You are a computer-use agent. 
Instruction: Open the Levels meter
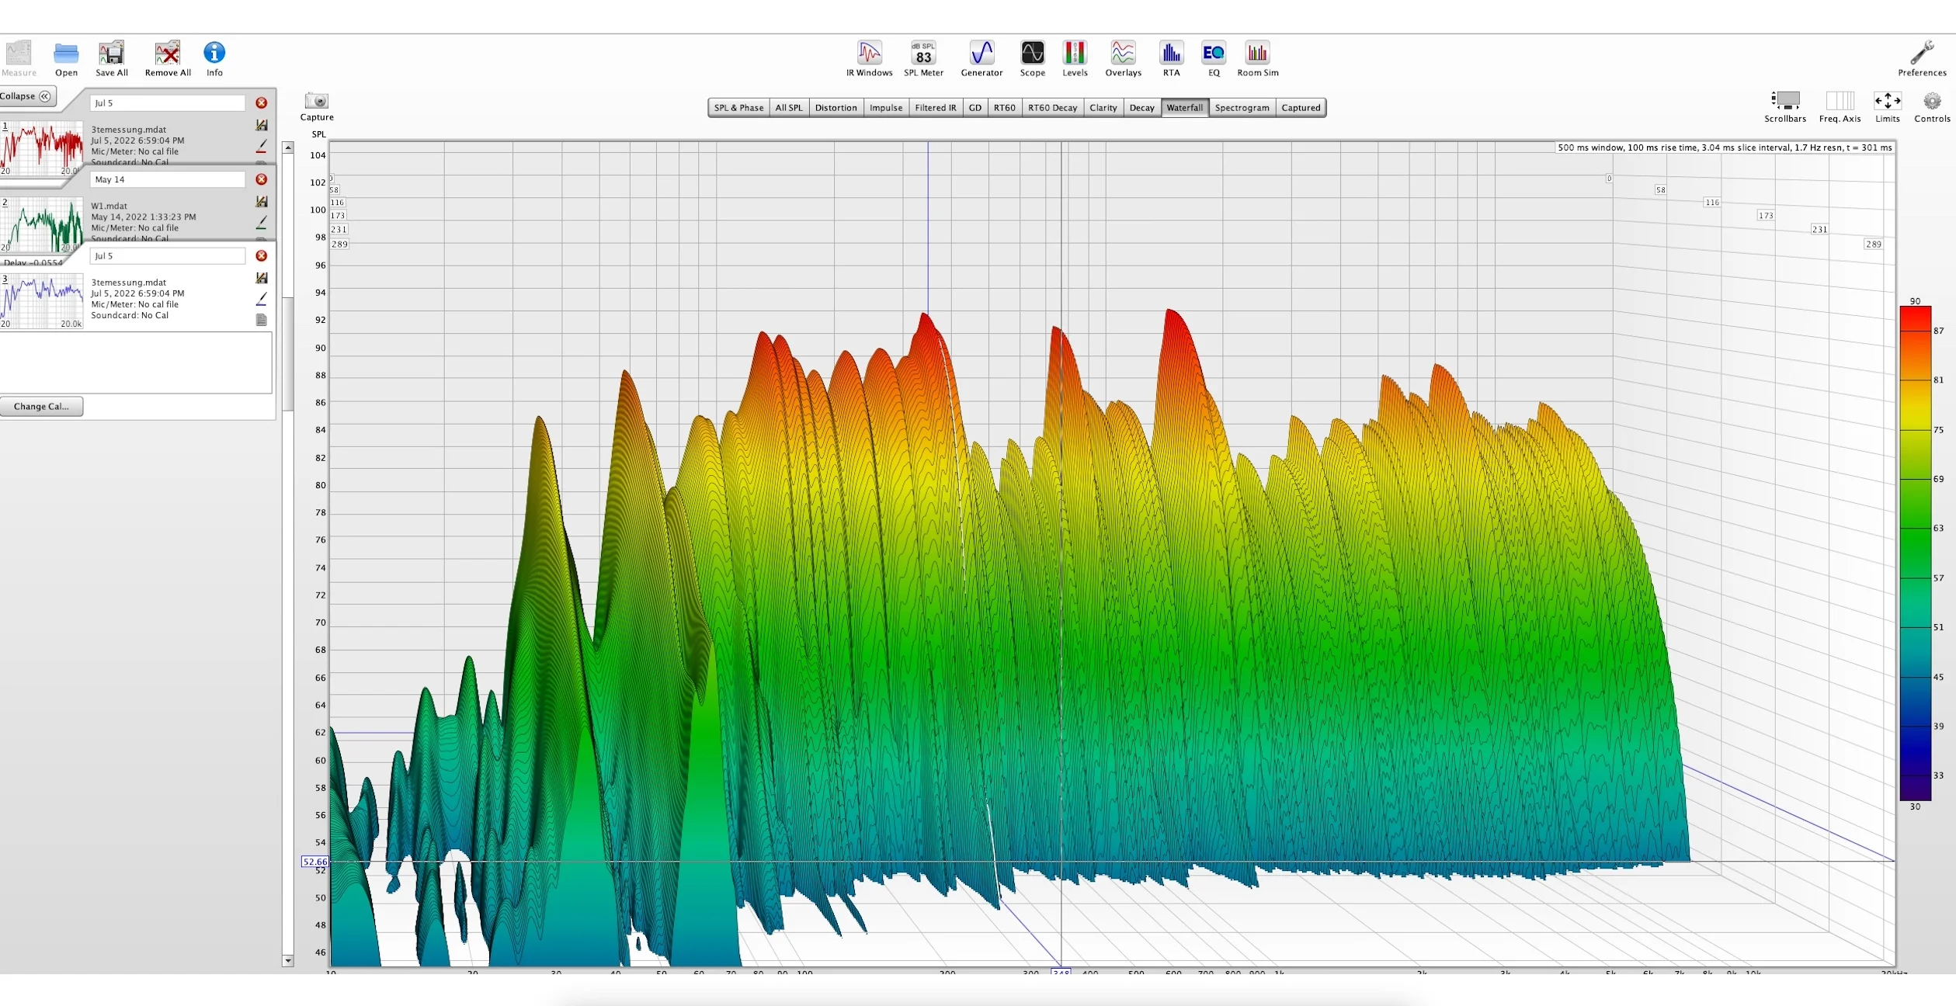1075,58
